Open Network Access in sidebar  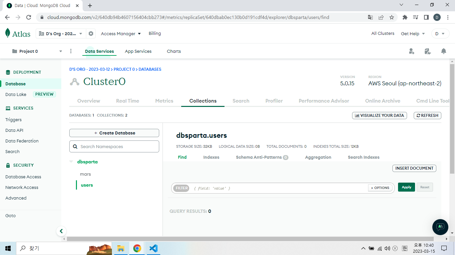coord(22,187)
